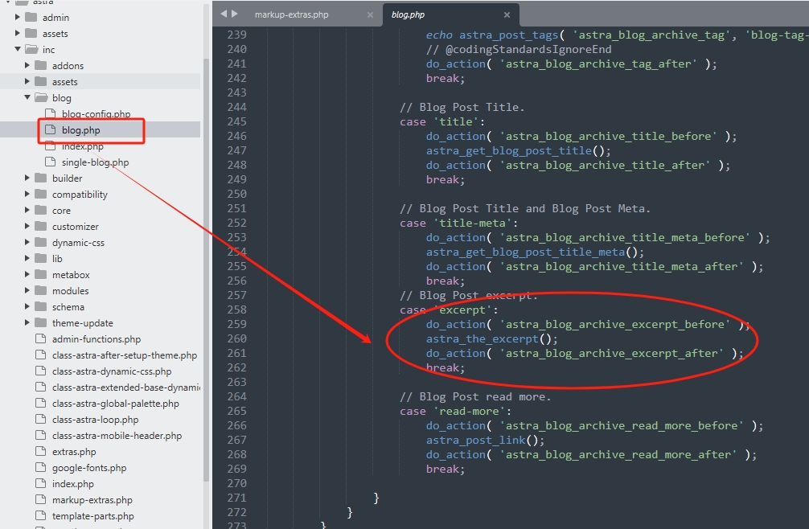Viewport: 809px width, 529px height.
Task: Collapse the blog folder arrow
Action: 27,97
